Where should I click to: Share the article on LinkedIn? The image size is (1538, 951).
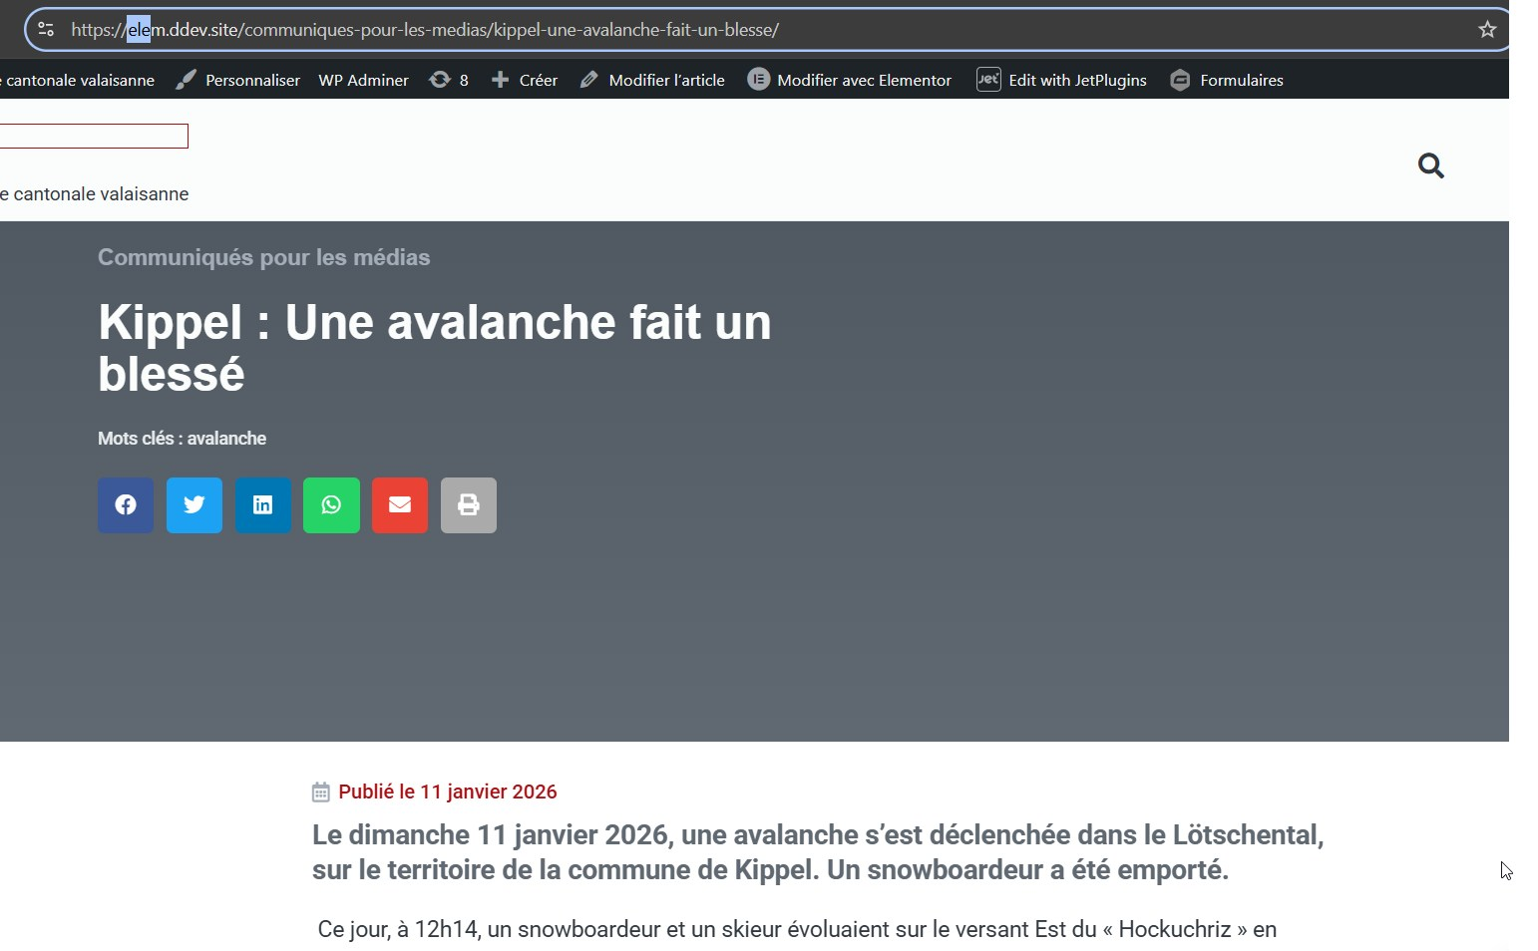tap(263, 505)
